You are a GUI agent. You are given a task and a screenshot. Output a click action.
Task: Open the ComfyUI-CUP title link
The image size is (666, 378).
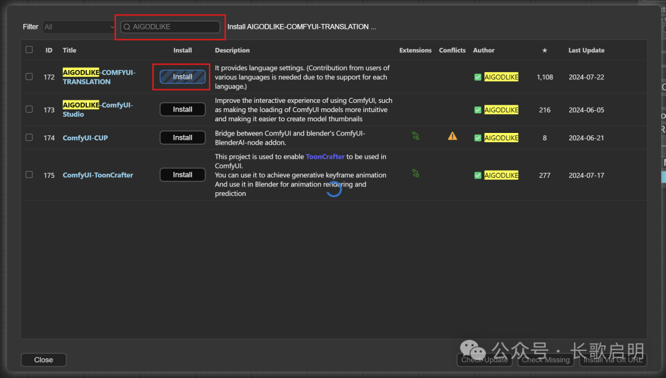point(85,138)
